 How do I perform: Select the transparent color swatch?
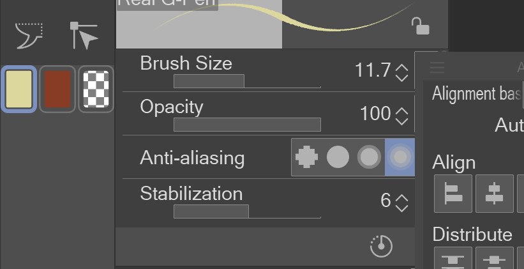coord(96,89)
